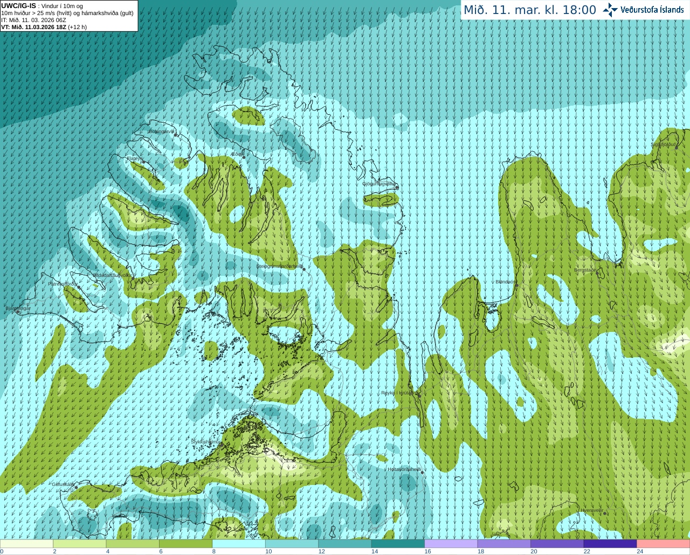Click the Bjargtangar station label
Screen dimensions: 690x555
pos(18,309)
